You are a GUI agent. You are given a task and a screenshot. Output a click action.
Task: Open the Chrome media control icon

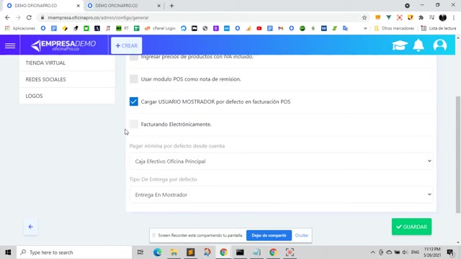click(x=432, y=17)
